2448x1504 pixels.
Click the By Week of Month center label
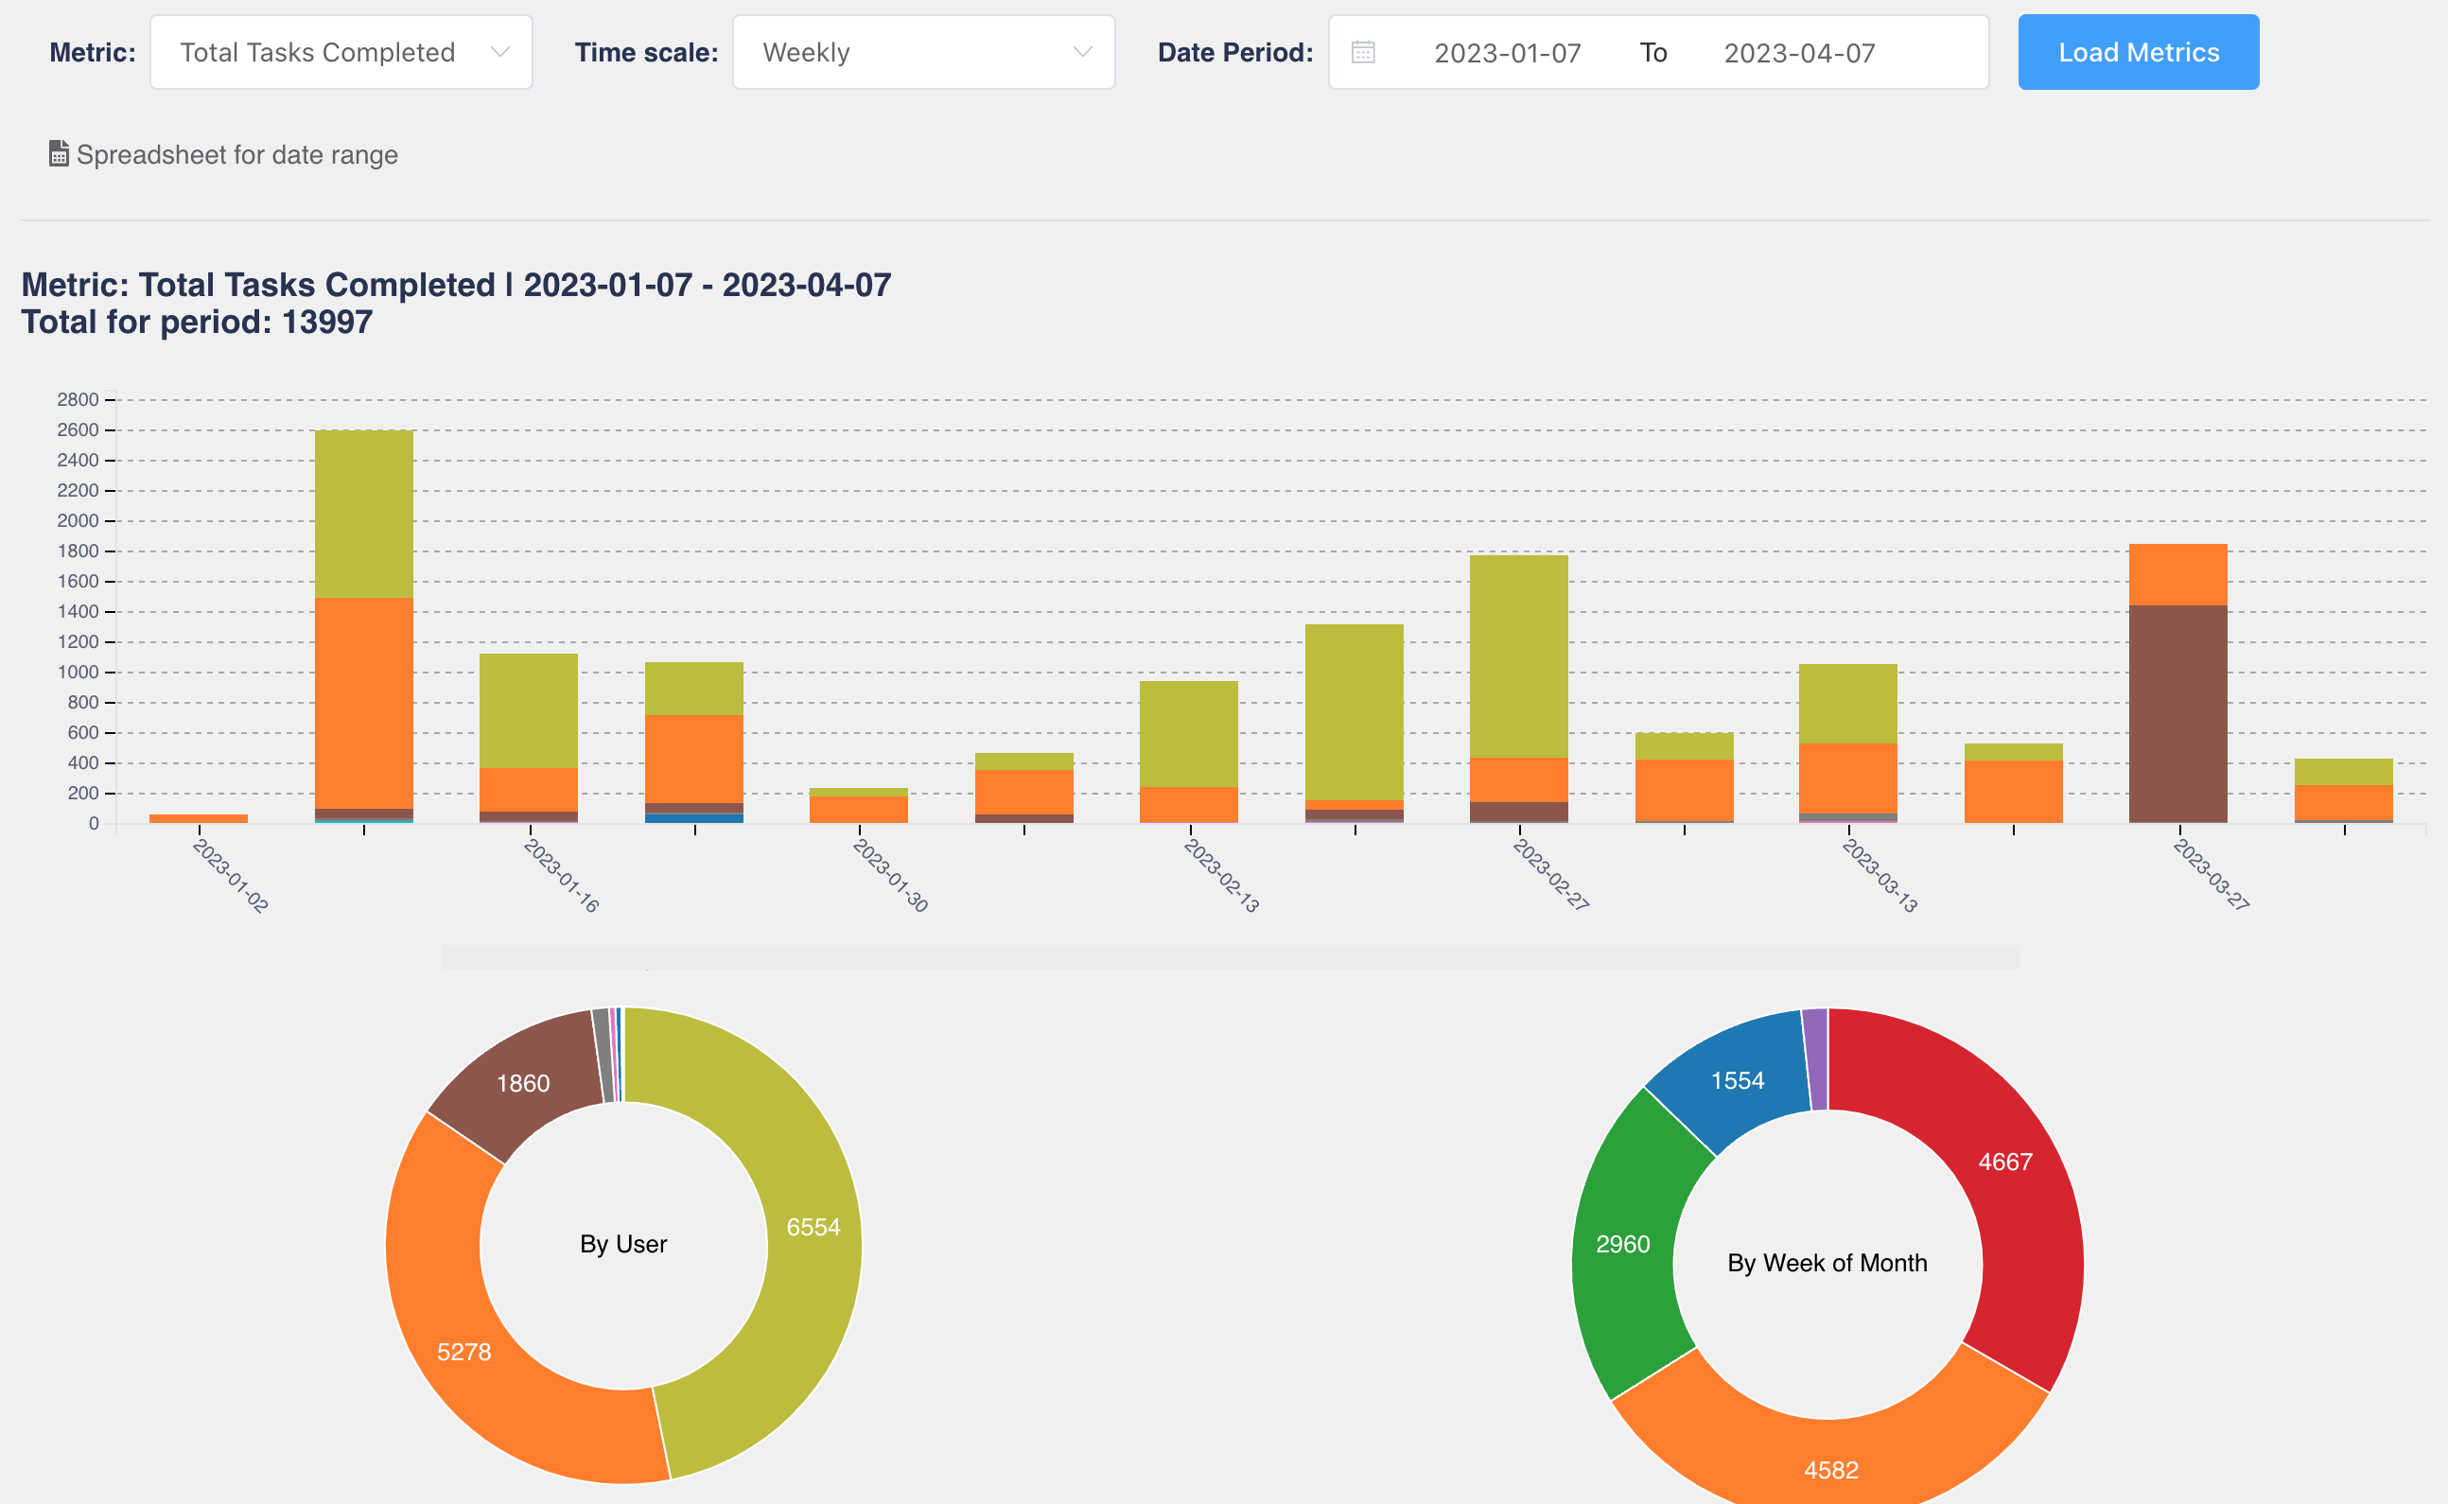click(1827, 1264)
